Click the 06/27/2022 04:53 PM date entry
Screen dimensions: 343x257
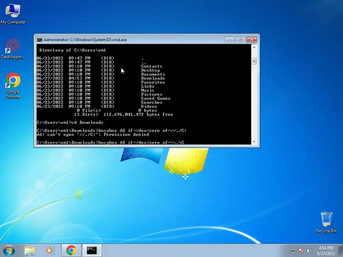(63, 78)
